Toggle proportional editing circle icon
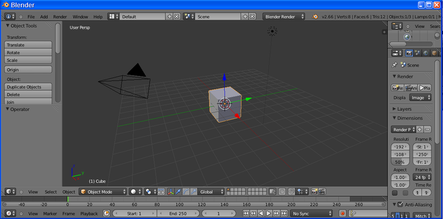443x219 pixels. click(x=282, y=192)
